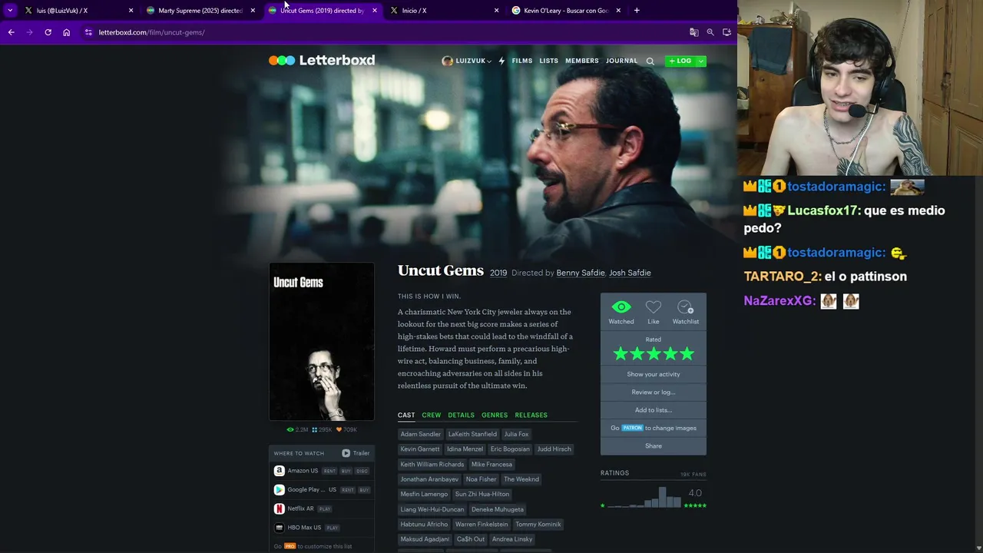This screenshot has height=553, width=983.
Task: Open Julia Fox cast link
Action: (516, 434)
